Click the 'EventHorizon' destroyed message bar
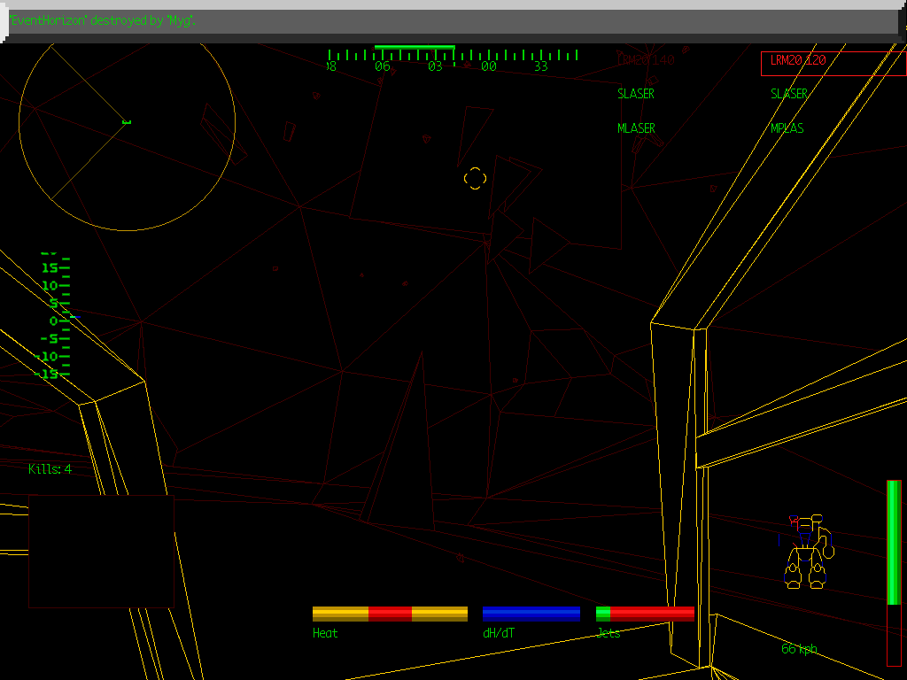The image size is (907, 680). tap(452, 21)
